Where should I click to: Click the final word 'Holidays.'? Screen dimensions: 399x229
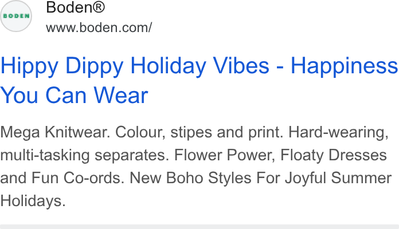(33, 201)
